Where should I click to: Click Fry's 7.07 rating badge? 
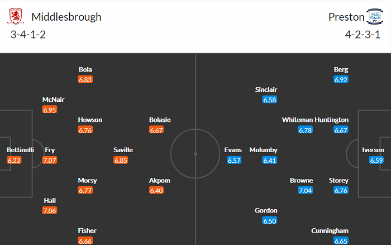(50, 161)
